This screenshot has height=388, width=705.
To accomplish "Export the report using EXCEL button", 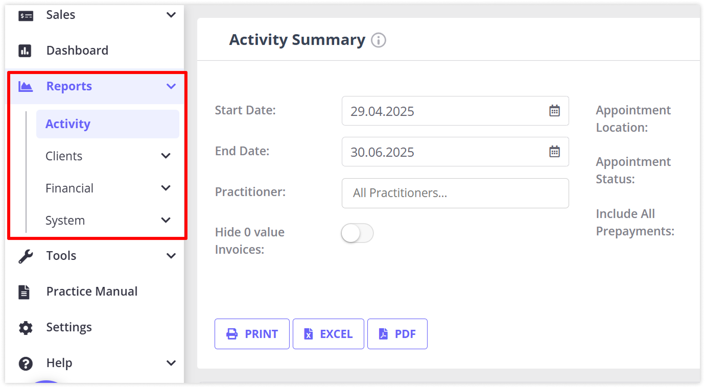I will click(x=328, y=334).
